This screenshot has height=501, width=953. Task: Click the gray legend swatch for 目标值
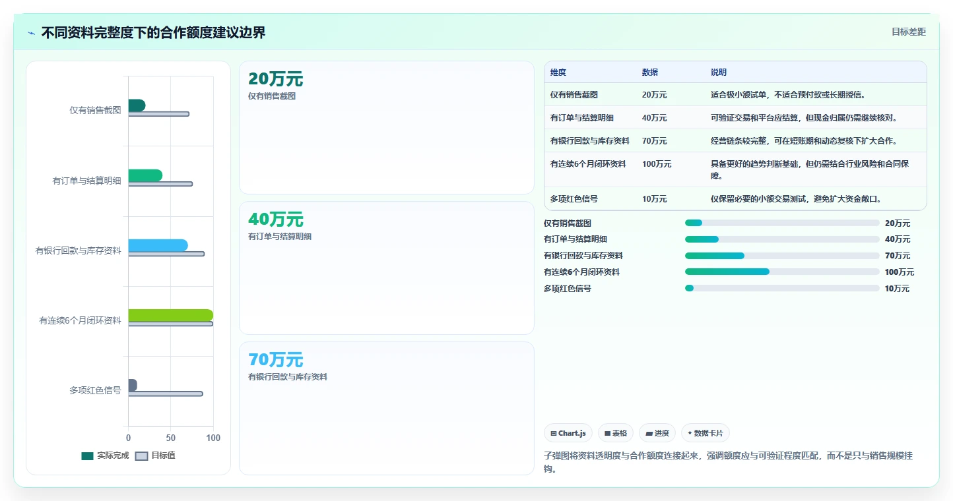tap(141, 456)
